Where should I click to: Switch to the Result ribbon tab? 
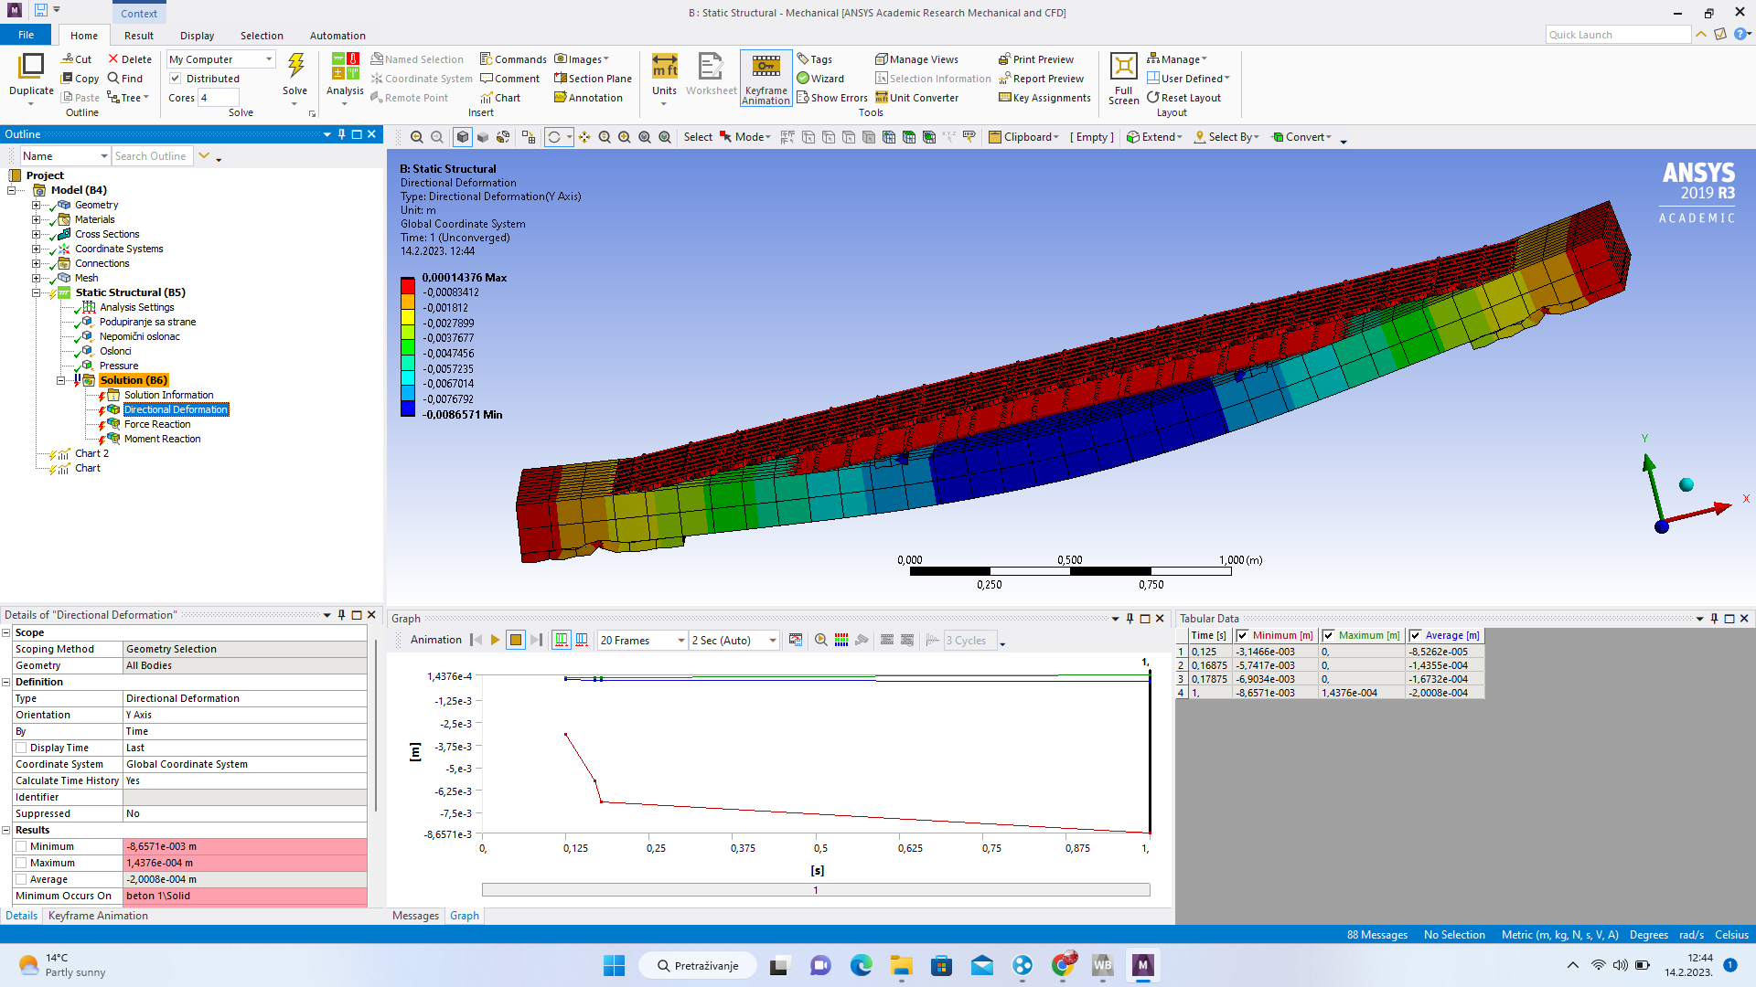tap(139, 36)
